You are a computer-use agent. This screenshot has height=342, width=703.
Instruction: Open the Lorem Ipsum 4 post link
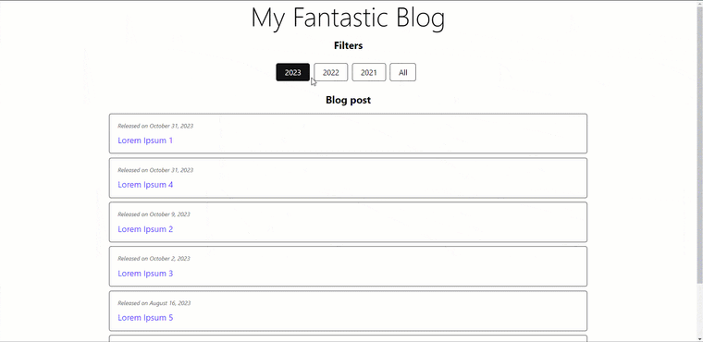click(x=145, y=185)
